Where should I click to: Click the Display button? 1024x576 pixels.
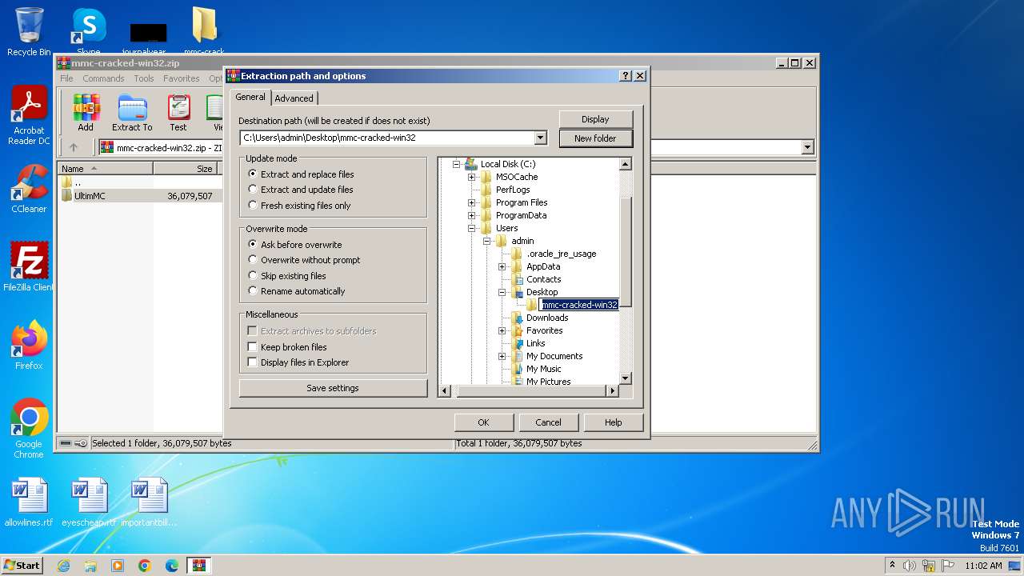pyautogui.click(x=595, y=119)
